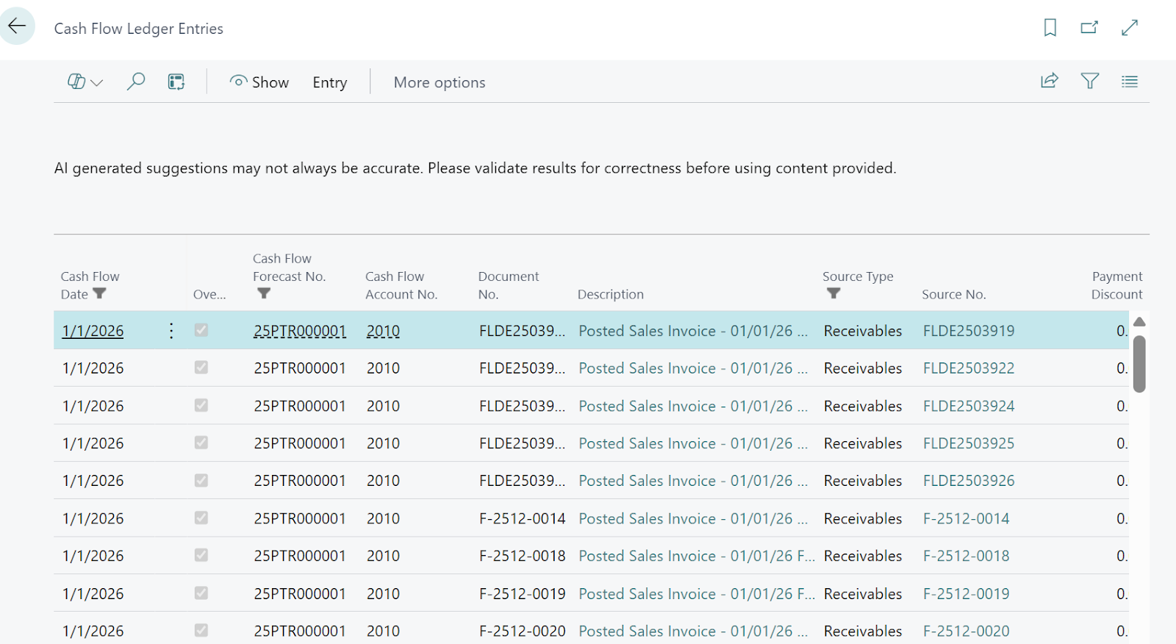Screen dimensions: 1176x644
Task: Click the back arrow button
Action: point(17,26)
